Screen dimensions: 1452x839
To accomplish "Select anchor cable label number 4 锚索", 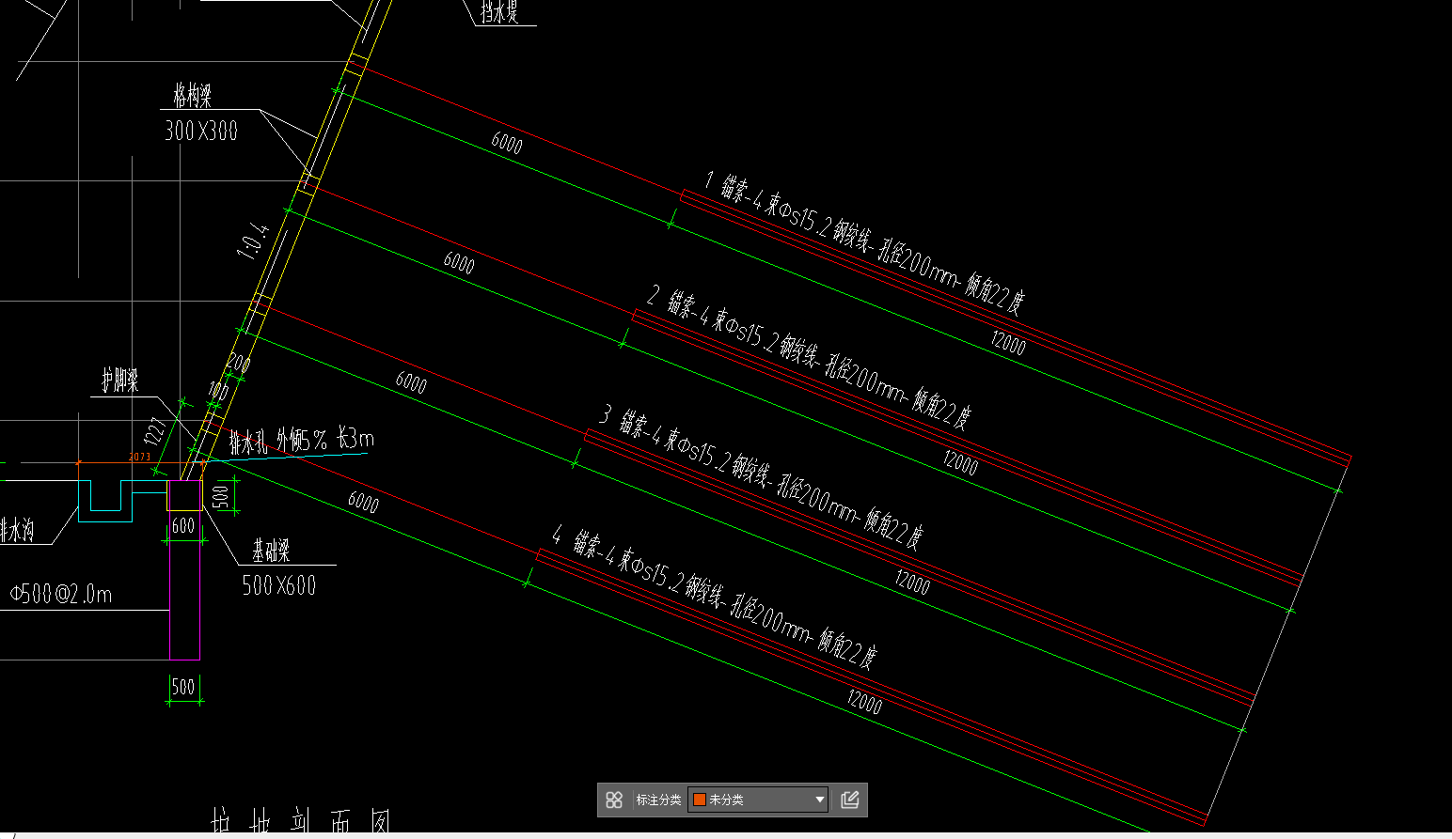I will [x=716, y=597].
